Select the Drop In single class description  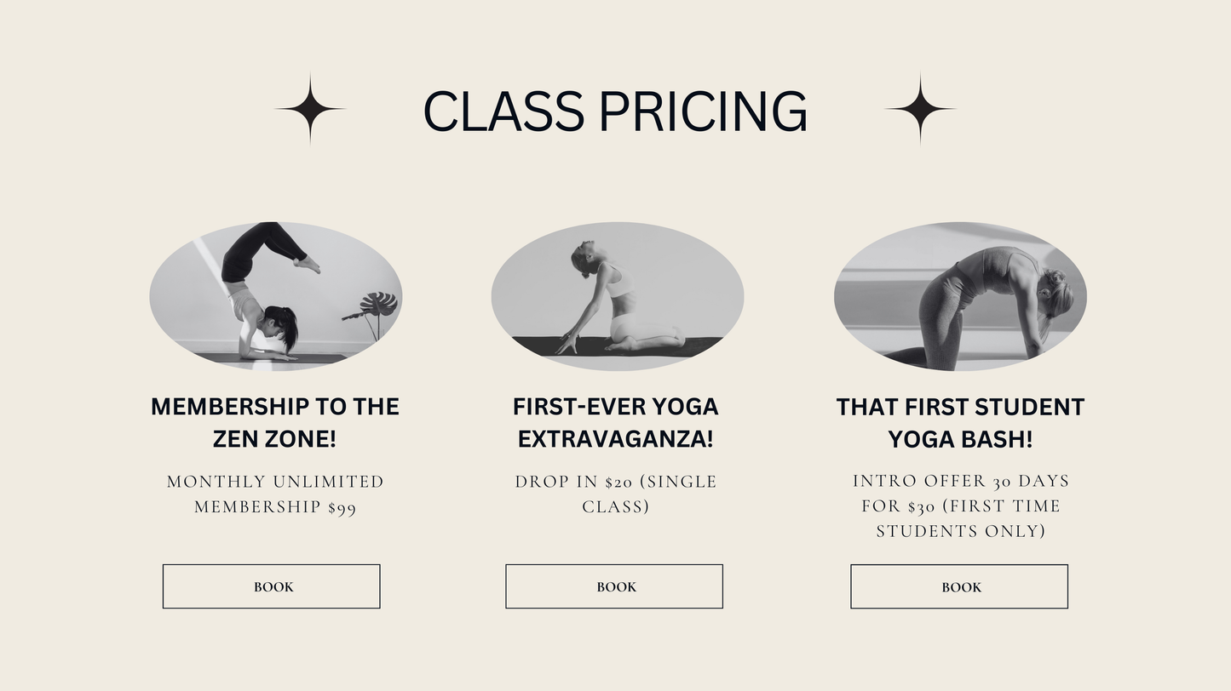615,494
